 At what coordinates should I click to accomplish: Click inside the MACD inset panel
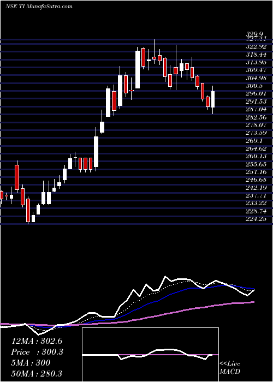pyautogui.click(x=150, y=355)
